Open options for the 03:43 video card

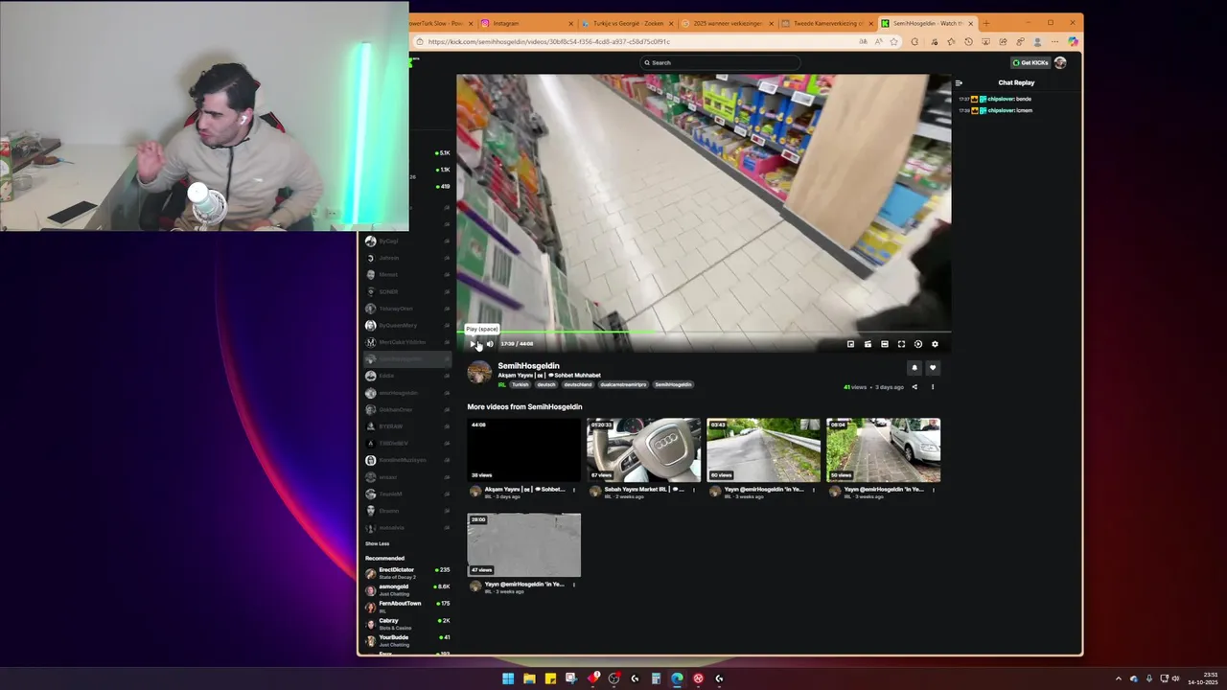(x=814, y=490)
